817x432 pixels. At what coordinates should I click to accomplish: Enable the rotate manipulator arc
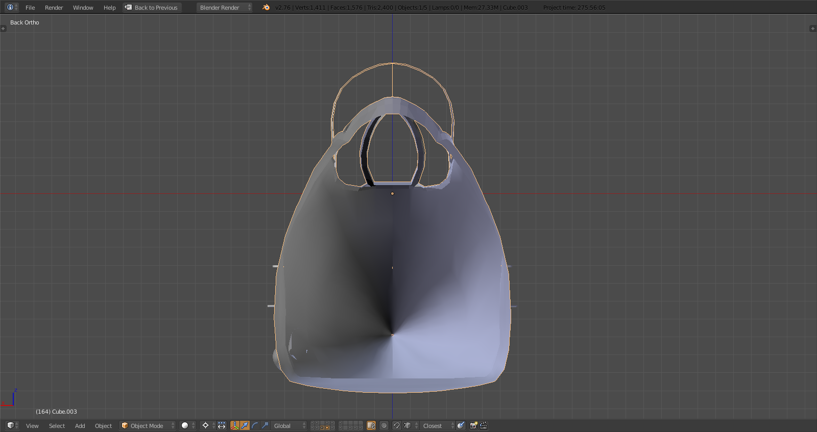pos(255,426)
